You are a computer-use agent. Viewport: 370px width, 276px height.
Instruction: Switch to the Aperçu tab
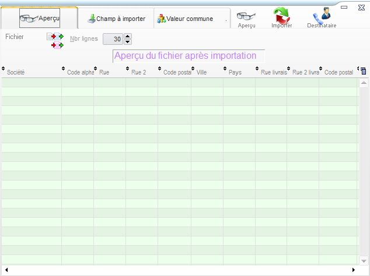[x=40, y=18]
